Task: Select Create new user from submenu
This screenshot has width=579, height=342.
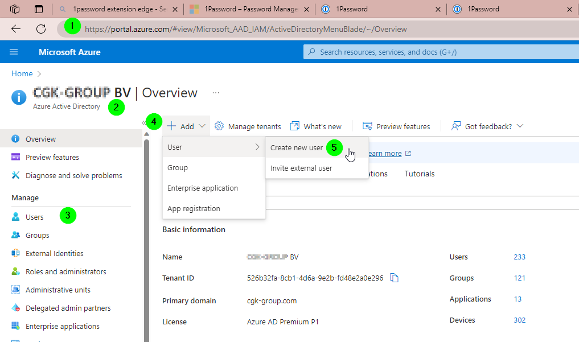Action: (x=297, y=147)
